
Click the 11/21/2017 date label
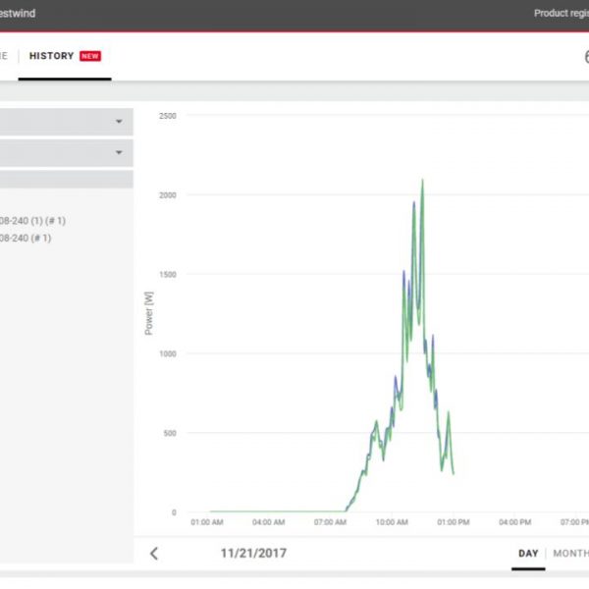[x=253, y=554]
